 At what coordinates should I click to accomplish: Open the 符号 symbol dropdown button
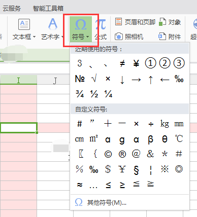pyautogui.click(x=81, y=29)
